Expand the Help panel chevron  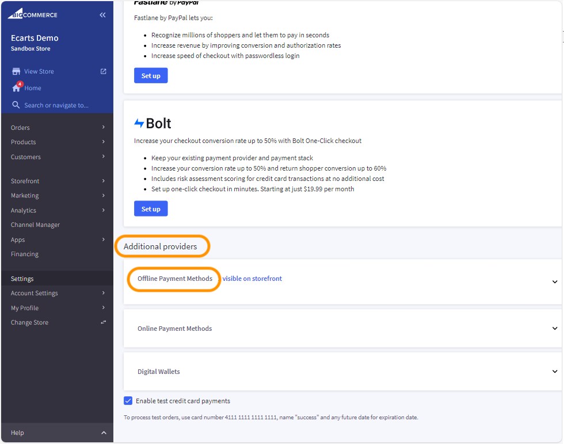[104, 433]
